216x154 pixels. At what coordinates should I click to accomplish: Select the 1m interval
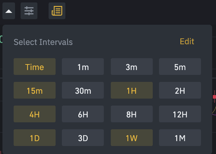point(83,67)
